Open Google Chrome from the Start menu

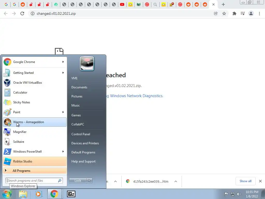pyautogui.click(x=35, y=62)
